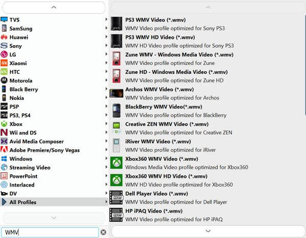The width and height of the screenshot is (306, 238).
Task: Click the Wii and DS icon
Action: coord(4,133)
